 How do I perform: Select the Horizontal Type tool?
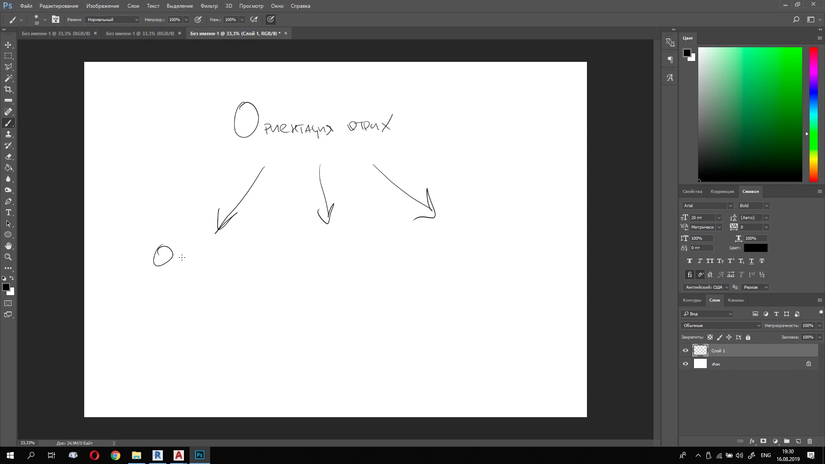[x=8, y=213]
